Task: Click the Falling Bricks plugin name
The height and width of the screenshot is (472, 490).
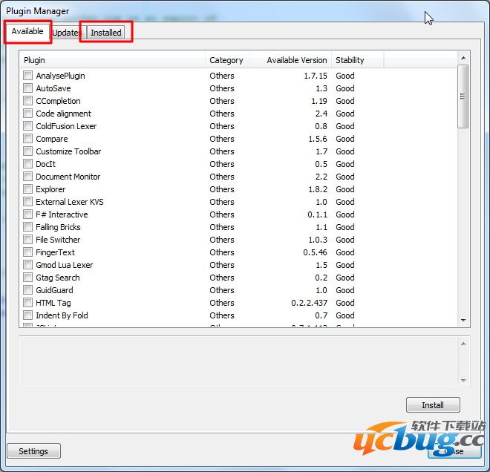Action: pos(58,227)
